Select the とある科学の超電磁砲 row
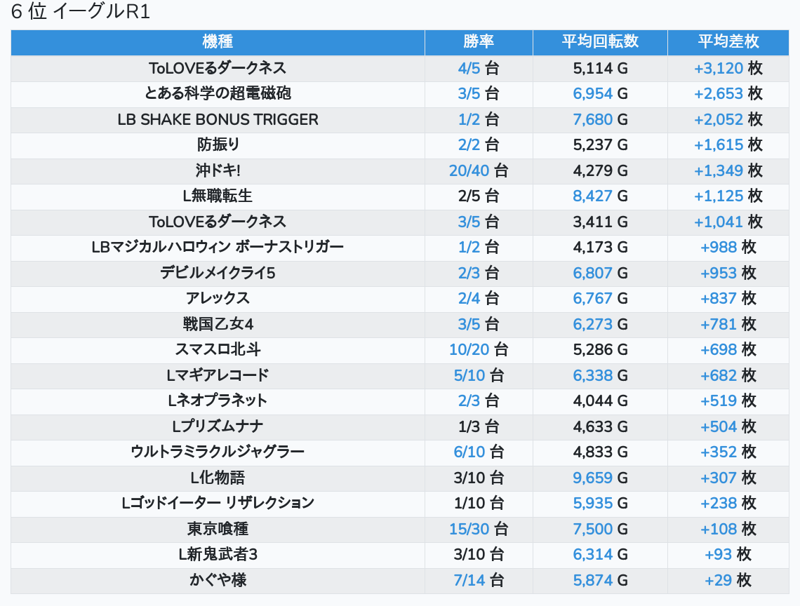 pos(218,93)
